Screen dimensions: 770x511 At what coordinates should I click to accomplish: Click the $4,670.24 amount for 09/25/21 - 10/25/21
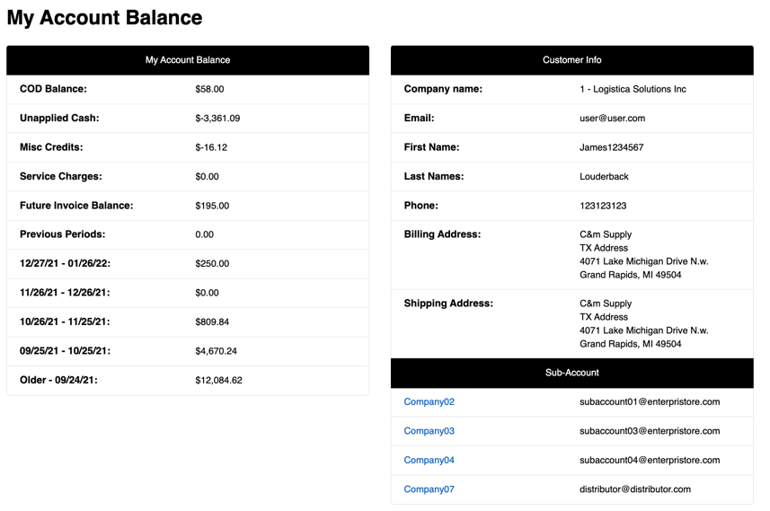click(x=216, y=351)
